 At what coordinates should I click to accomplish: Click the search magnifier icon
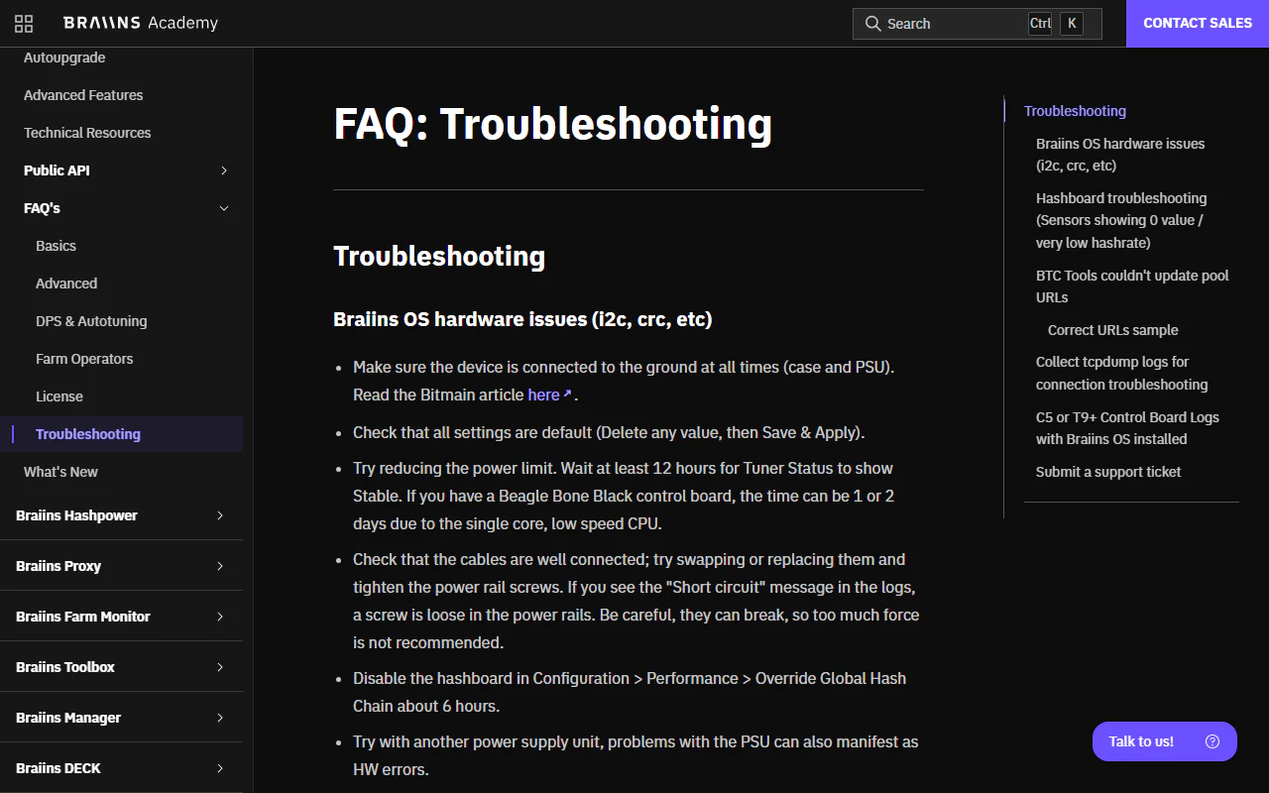pos(873,24)
